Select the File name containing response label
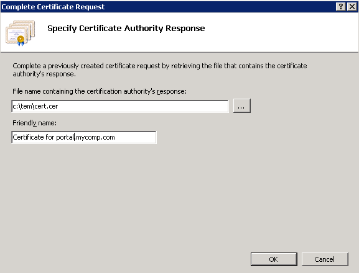Image resolution: width=359 pixels, height=273 pixels. tap(100, 91)
